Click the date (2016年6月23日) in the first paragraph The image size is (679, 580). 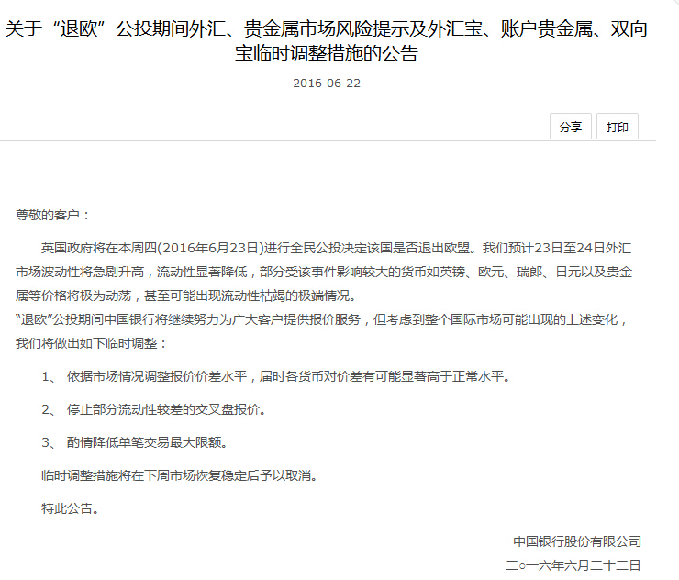point(210,248)
